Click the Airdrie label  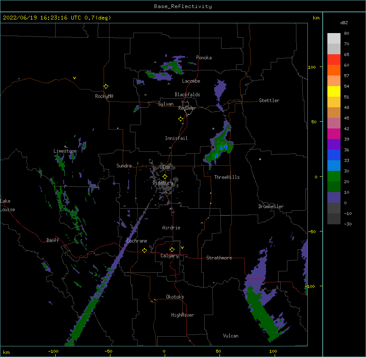[x=172, y=228]
